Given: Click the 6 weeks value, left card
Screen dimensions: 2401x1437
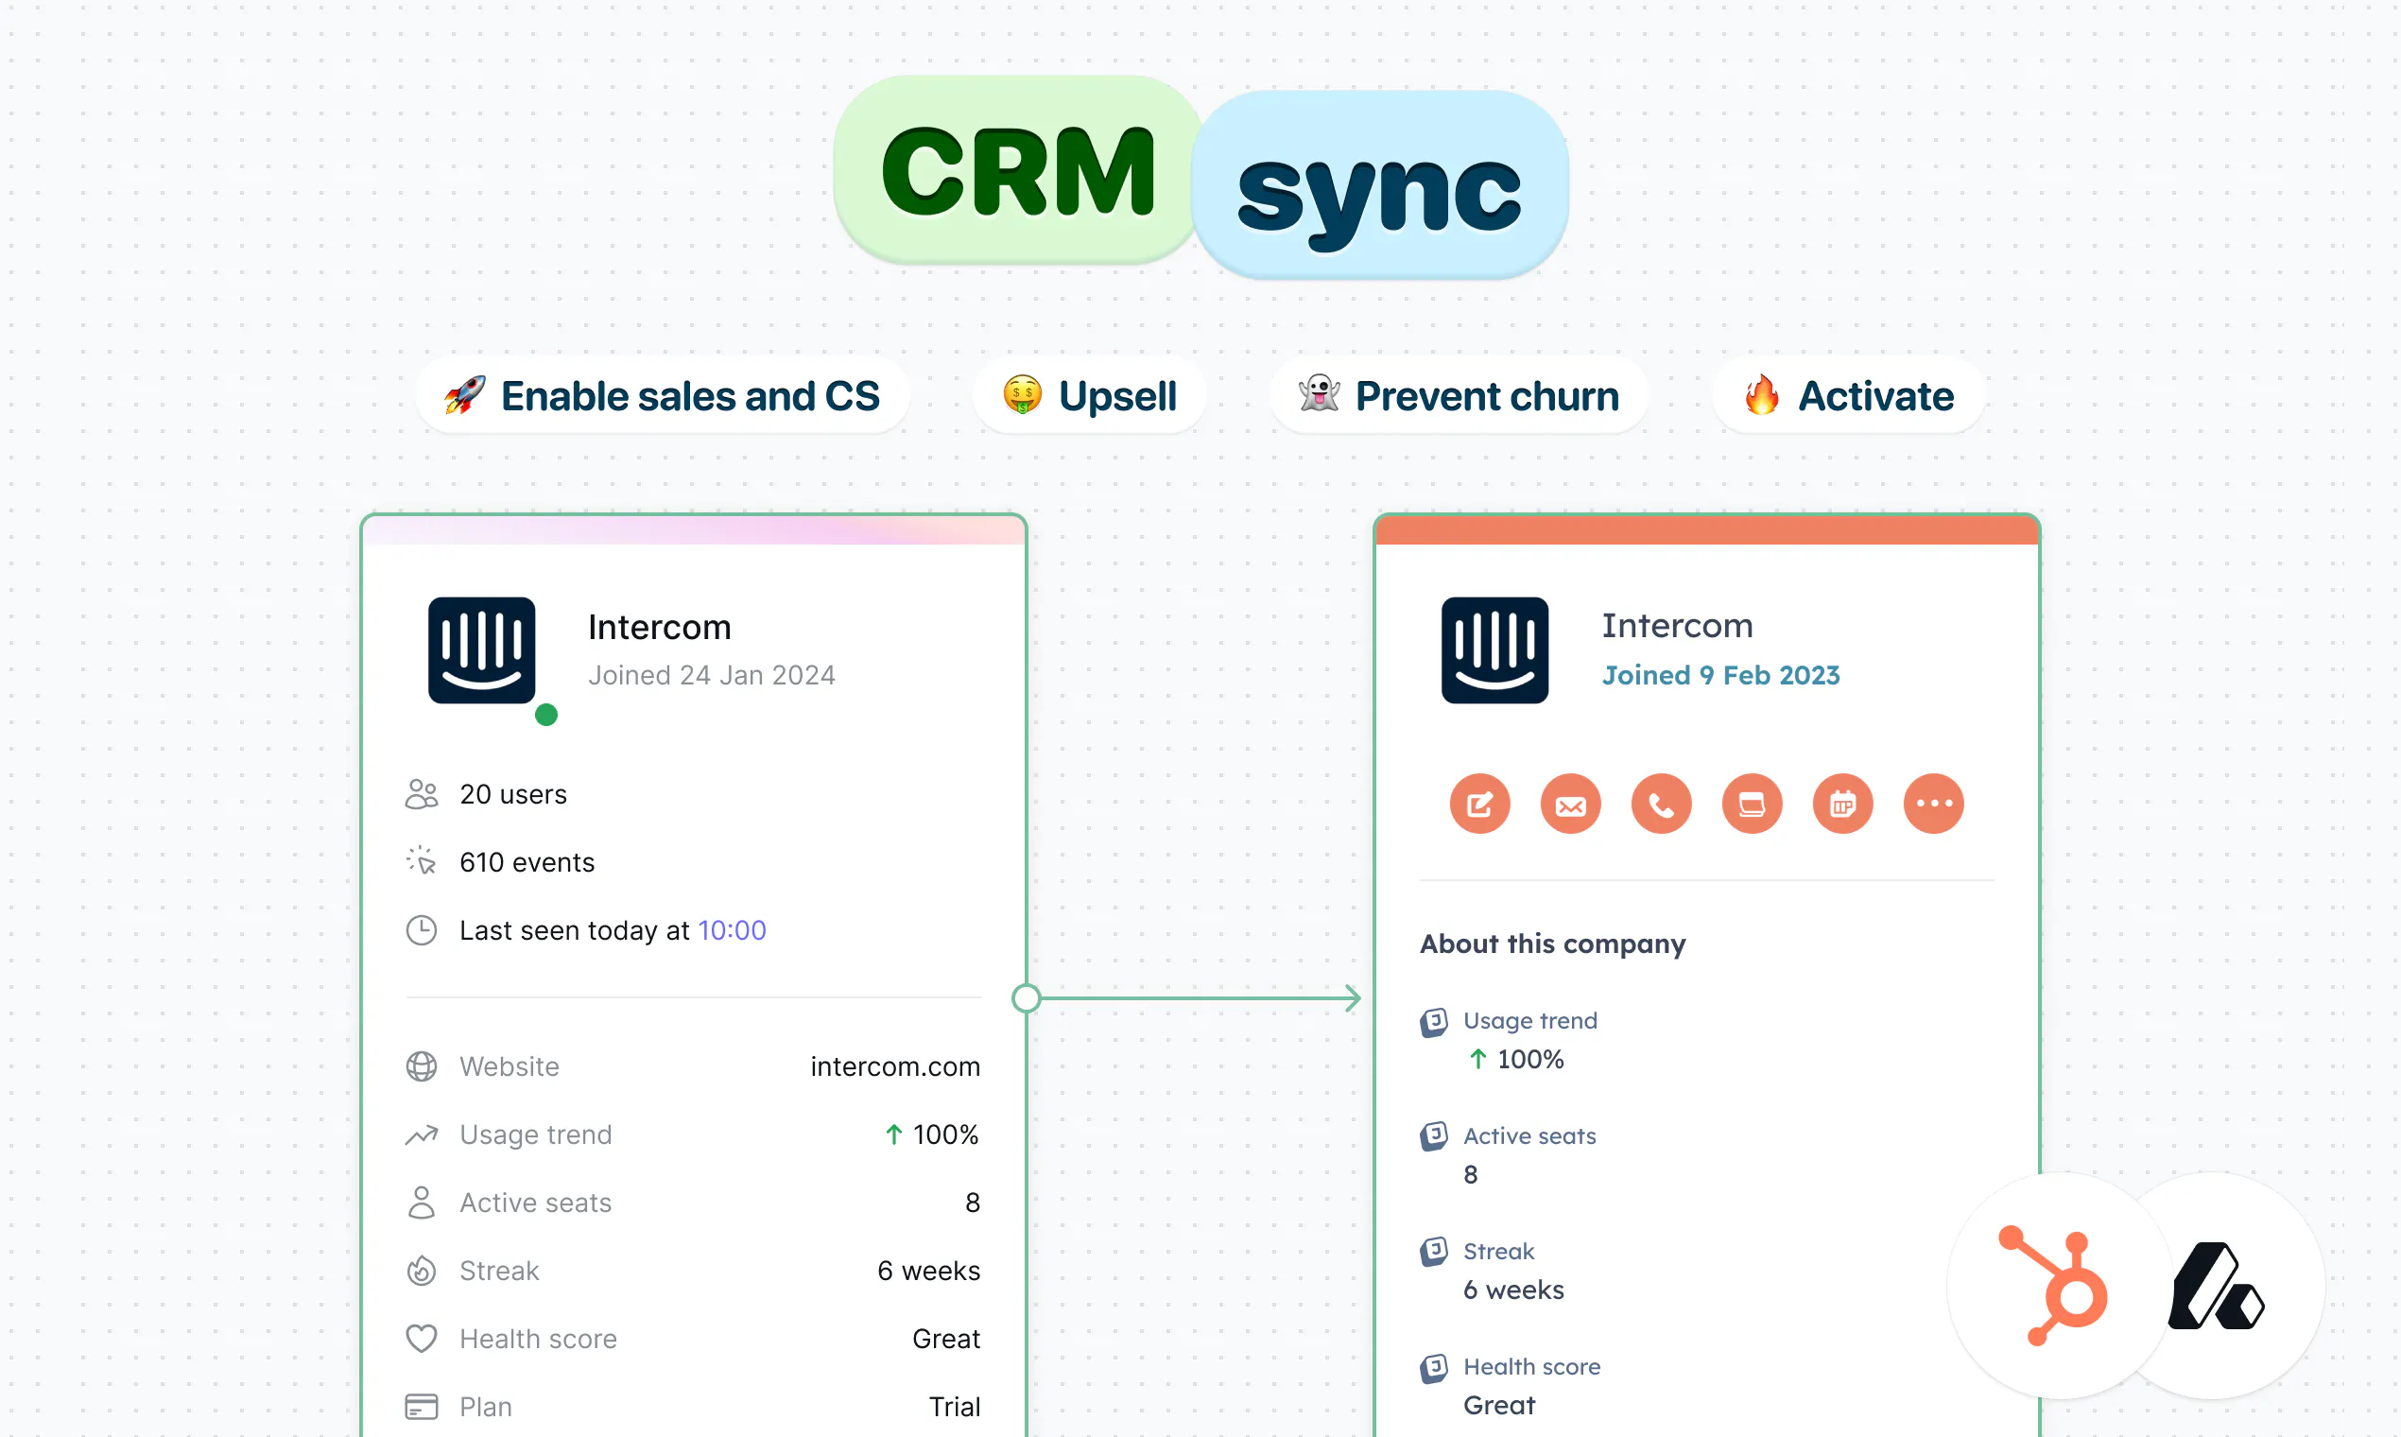Looking at the screenshot, I should (928, 1271).
